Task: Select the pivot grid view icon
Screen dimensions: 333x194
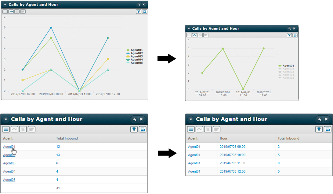Action: pyautogui.click(x=16, y=11)
